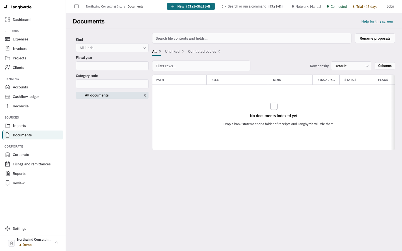Focus the Category code field

click(112, 84)
